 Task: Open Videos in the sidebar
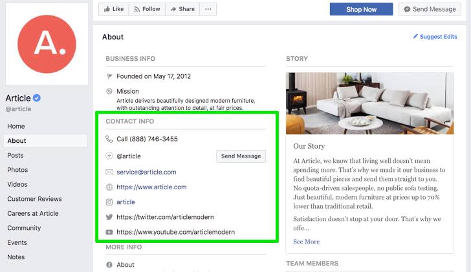[x=17, y=184]
